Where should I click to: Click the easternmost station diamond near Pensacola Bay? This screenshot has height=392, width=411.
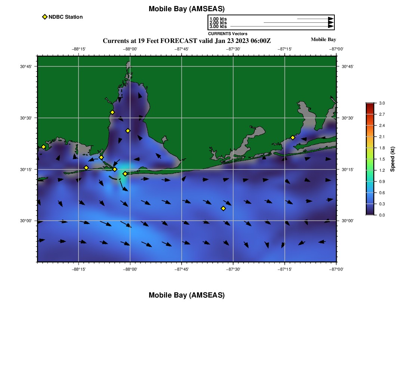coord(293,137)
